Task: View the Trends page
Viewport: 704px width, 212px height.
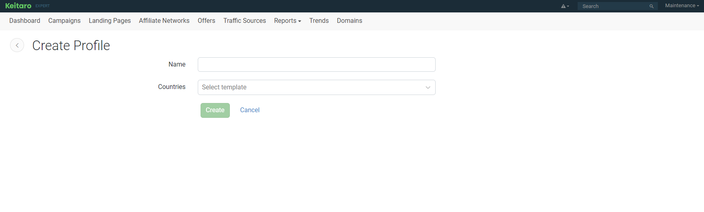Action: click(x=319, y=21)
